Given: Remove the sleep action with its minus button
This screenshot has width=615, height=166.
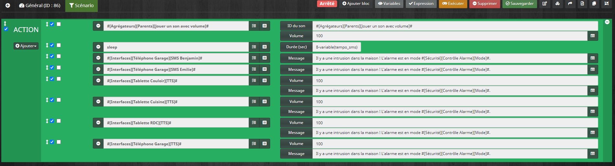Looking at the screenshot, I should pyautogui.click(x=98, y=47).
